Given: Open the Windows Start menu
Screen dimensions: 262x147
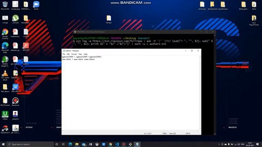Looking at the screenshot, I should 3,144.
